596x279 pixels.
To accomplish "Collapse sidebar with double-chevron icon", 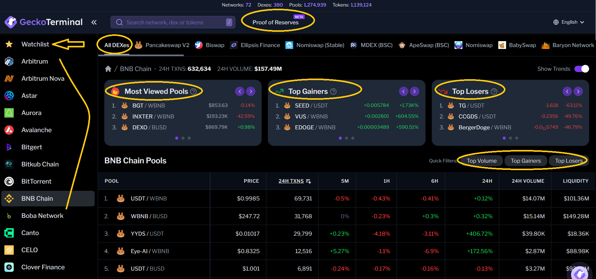I will coord(94,22).
